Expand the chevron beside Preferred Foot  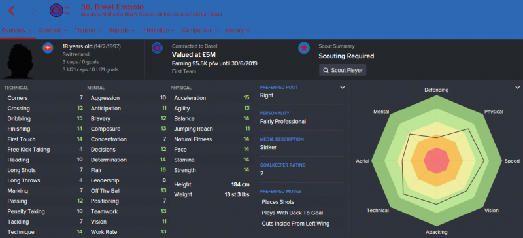(342, 88)
